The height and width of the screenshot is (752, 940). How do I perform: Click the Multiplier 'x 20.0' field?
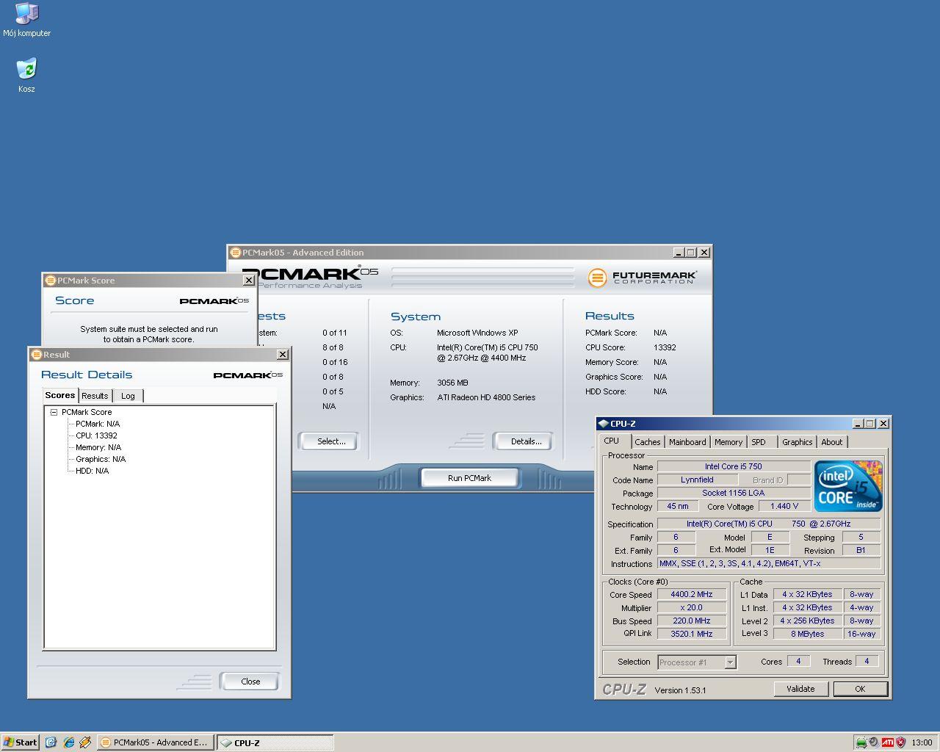pos(691,608)
